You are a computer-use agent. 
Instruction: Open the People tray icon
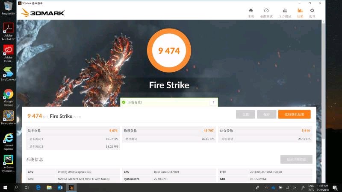257,187
